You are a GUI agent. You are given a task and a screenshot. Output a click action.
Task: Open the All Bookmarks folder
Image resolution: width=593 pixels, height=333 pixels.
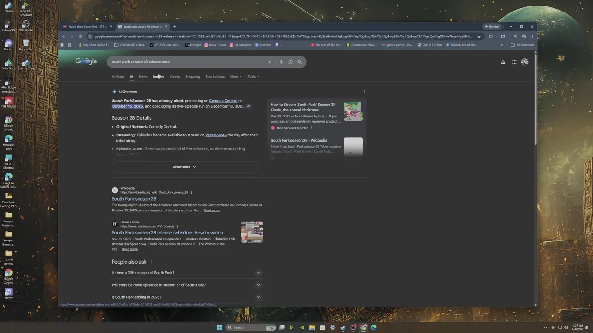(522, 45)
